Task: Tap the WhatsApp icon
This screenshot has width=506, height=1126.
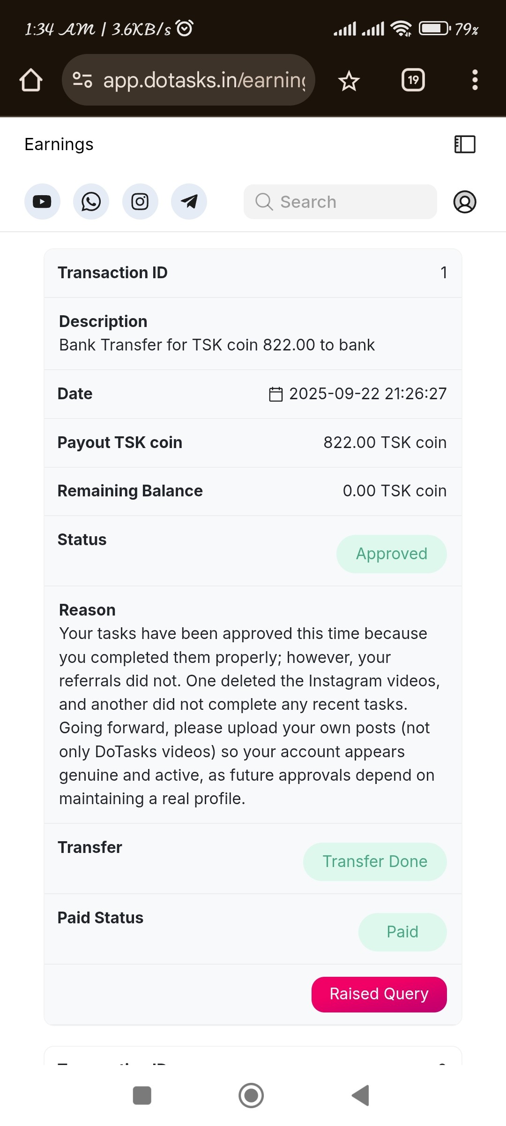Action: tap(91, 202)
